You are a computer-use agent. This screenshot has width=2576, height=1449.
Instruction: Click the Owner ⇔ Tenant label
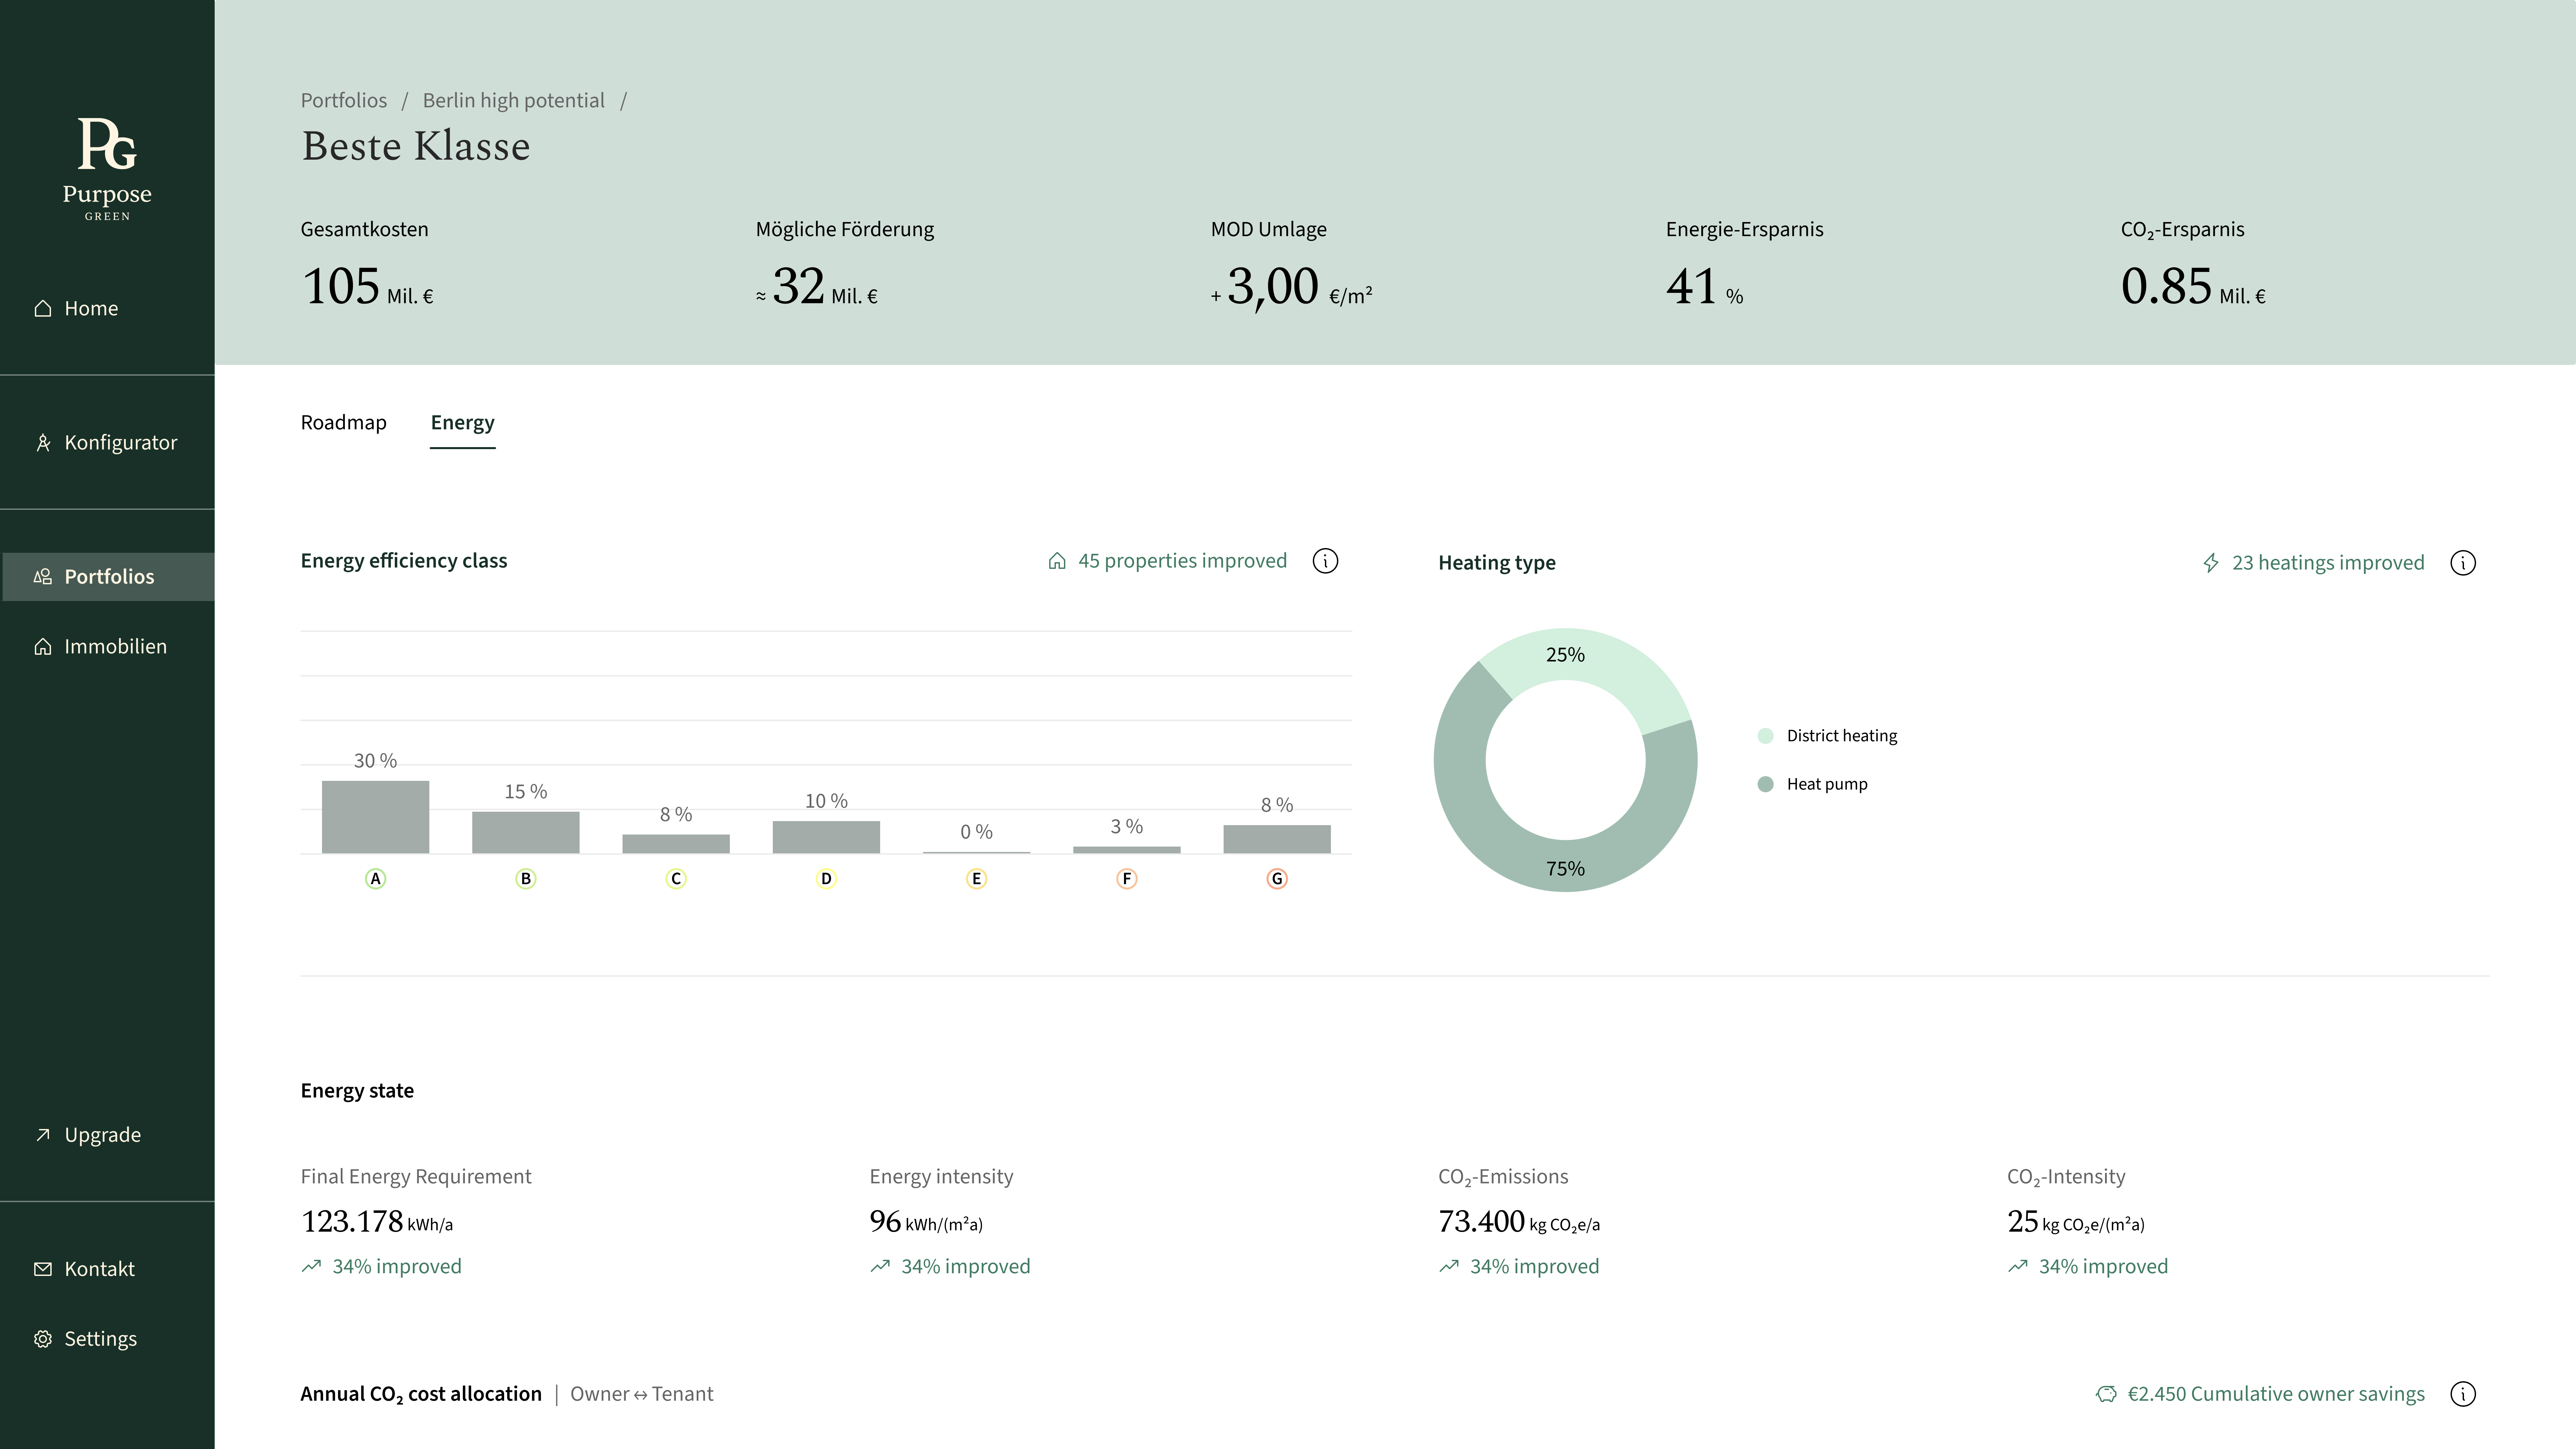[x=642, y=1394]
